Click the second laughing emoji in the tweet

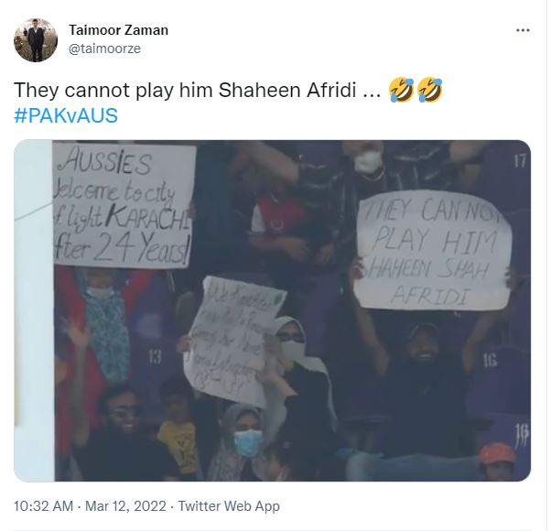coord(430,91)
